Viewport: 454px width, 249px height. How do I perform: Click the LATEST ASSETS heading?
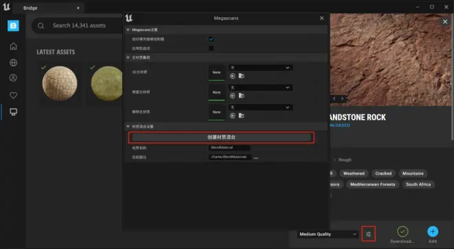click(56, 52)
